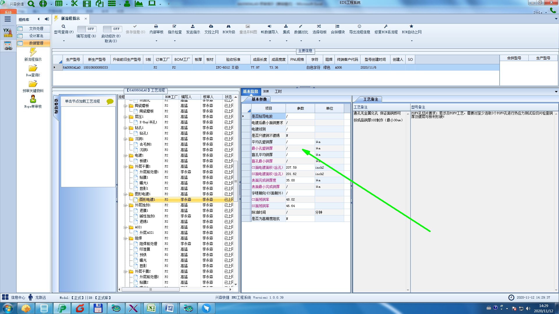Click the 型号查询 search icon
This screenshot has height=314, width=559.
63,26
